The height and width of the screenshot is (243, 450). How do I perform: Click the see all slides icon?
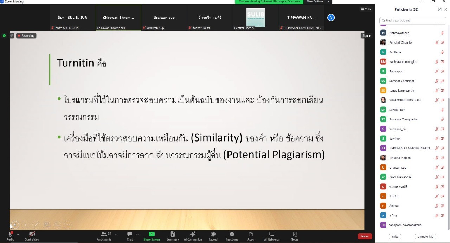coord(46,225)
